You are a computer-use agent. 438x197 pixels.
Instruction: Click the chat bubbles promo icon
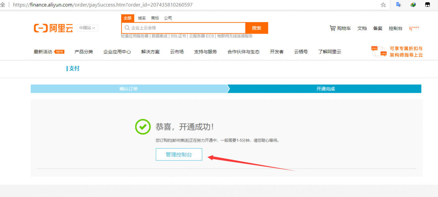coord(379,51)
